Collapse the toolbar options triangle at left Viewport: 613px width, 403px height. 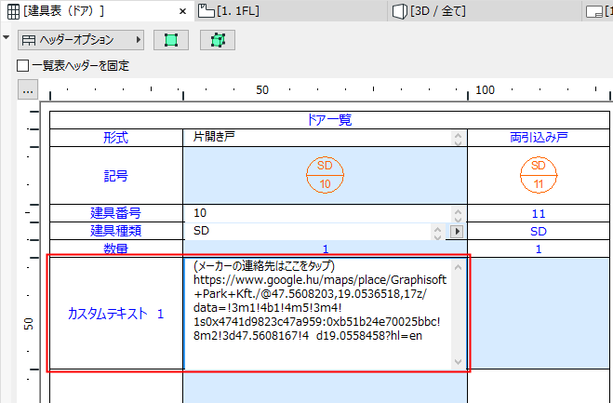coord(6,37)
